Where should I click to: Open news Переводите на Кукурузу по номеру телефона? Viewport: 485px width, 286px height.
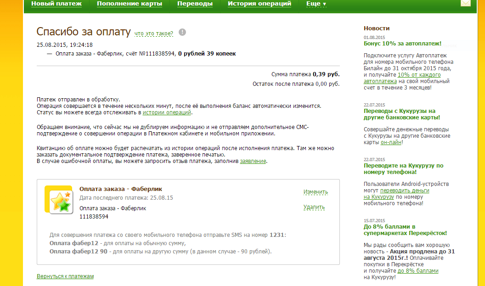tap(404, 169)
